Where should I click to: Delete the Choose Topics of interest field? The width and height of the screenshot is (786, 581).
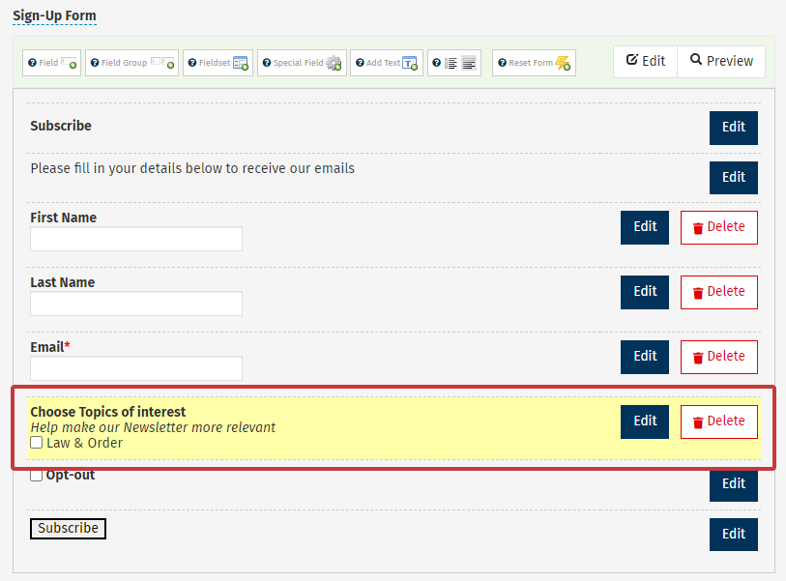tap(718, 421)
